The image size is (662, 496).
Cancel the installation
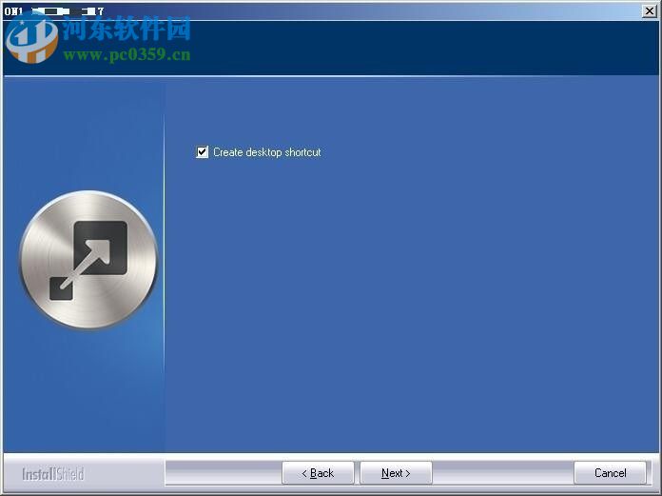tap(610, 473)
